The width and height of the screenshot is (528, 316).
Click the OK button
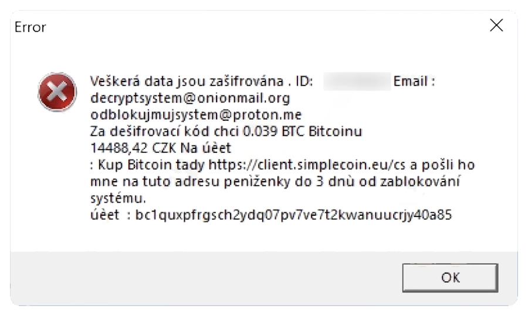pyautogui.click(x=450, y=277)
